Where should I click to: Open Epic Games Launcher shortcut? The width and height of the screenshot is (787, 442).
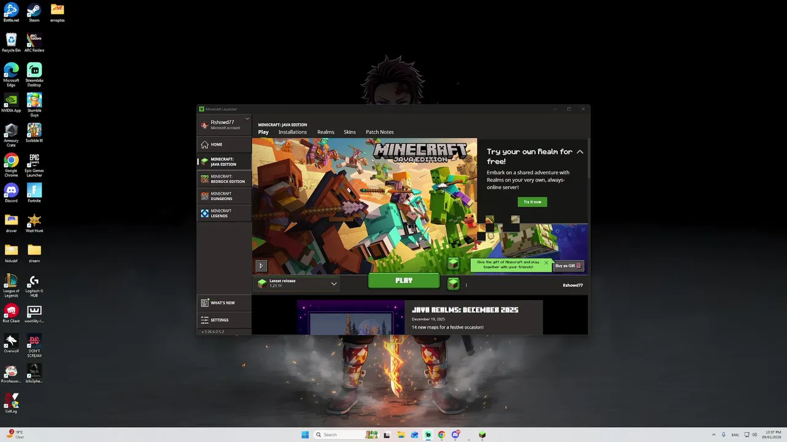point(34,165)
